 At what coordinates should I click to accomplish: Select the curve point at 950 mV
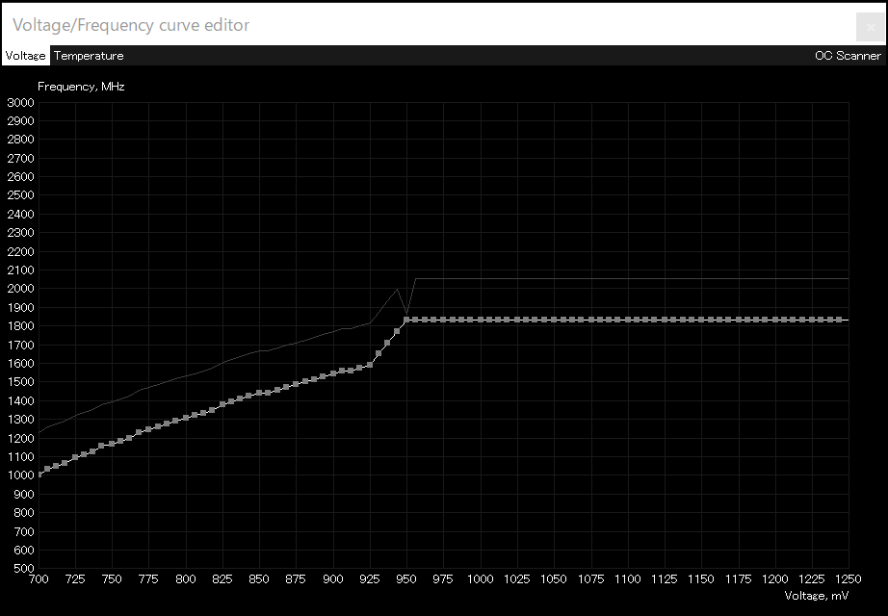click(406, 320)
